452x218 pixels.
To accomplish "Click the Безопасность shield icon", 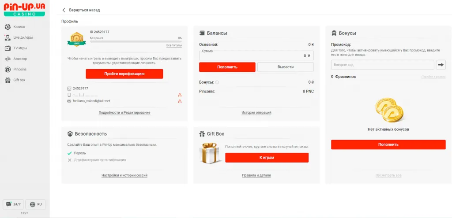I will pos(70,134).
